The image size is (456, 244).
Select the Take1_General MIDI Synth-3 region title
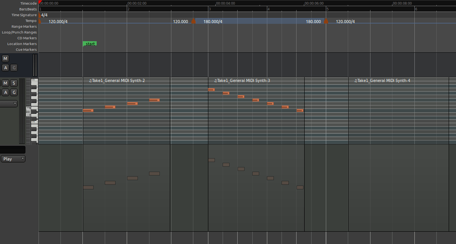(x=242, y=81)
